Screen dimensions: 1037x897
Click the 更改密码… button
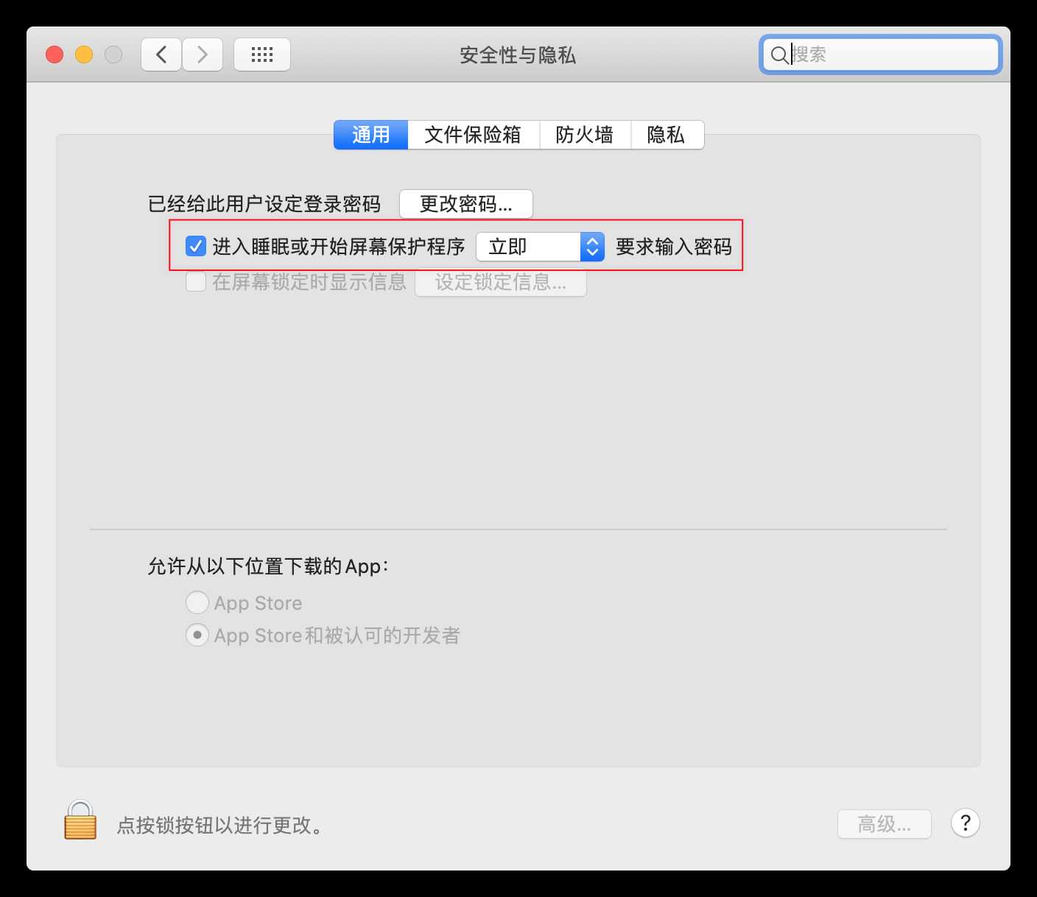(x=465, y=204)
